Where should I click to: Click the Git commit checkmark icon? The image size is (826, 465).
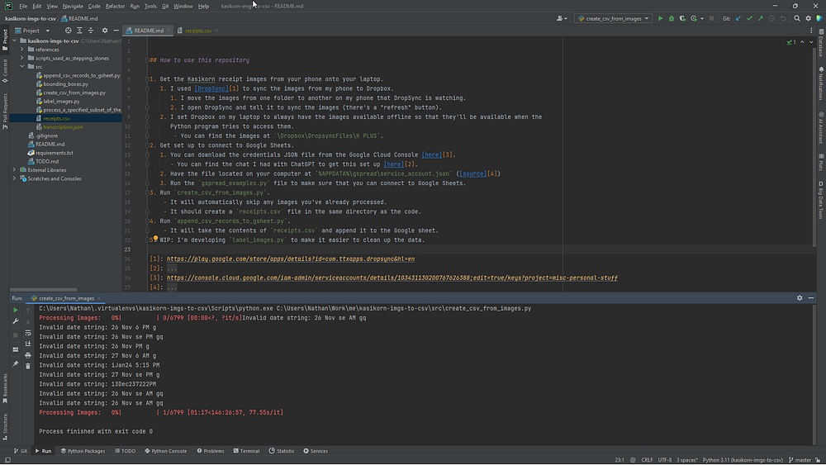point(749,18)
